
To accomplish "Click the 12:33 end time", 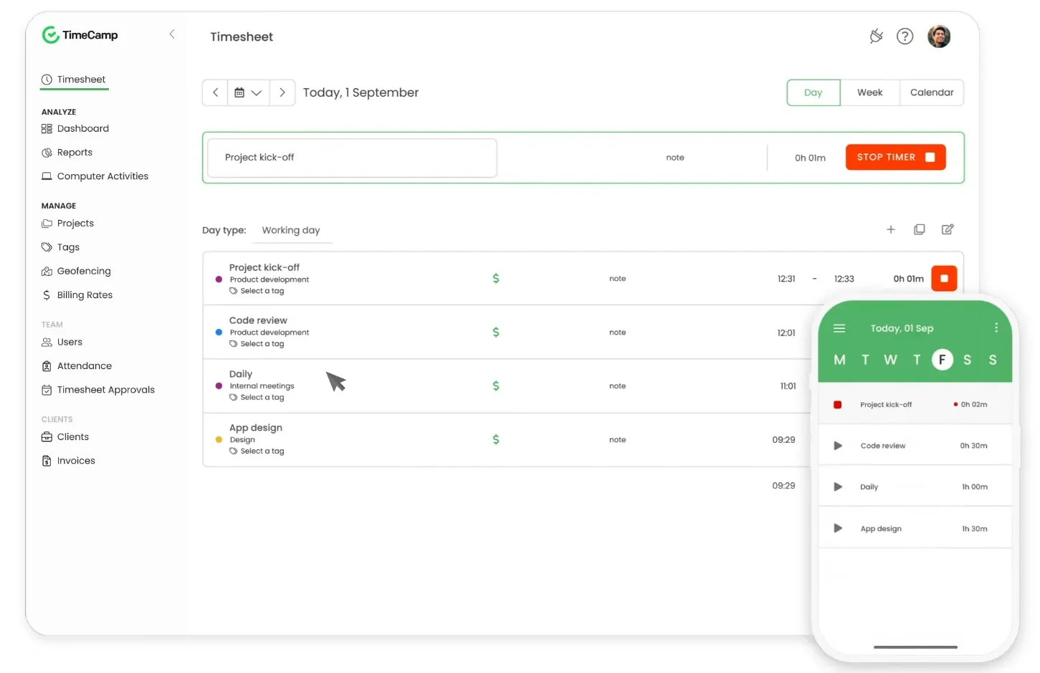I will [x=844, y=279].
